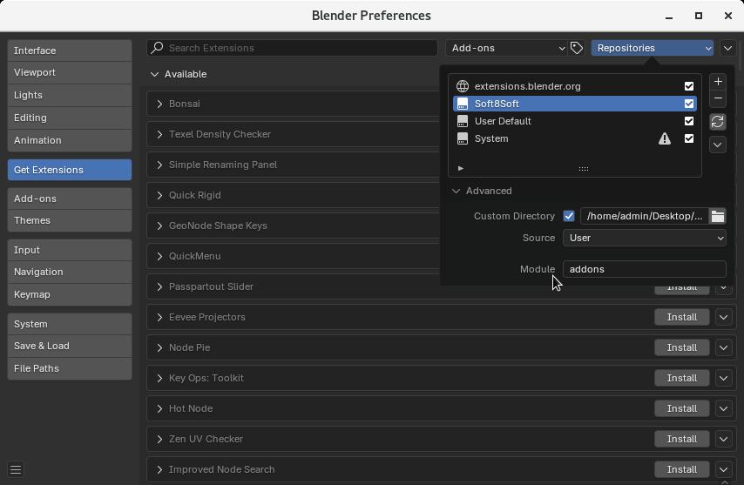
Task: Install the Eevee Projectors extension
Action: pyautogui.click(x=681, y=317)
